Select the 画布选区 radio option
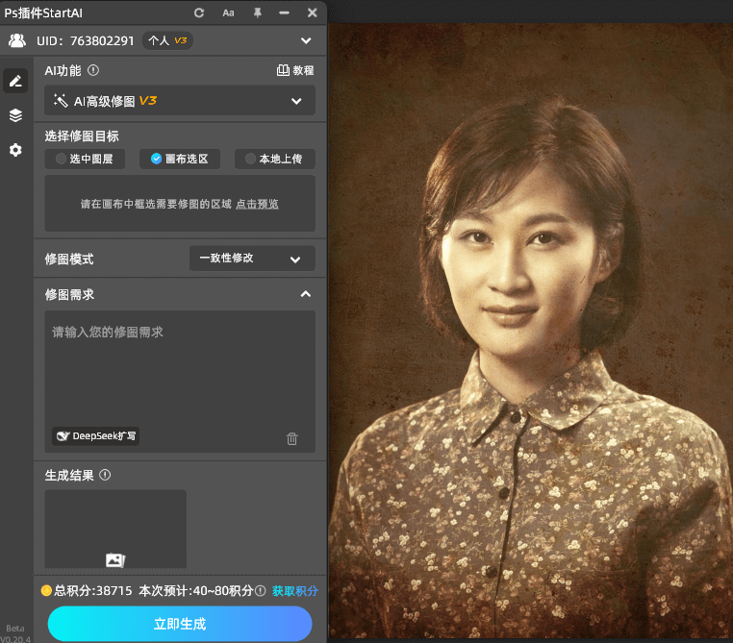Screen dimensions: 733x643 click(179, 159)
